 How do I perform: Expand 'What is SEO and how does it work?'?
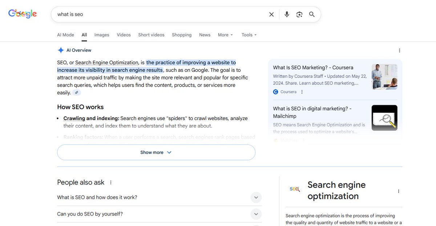[x=159, y=197]
